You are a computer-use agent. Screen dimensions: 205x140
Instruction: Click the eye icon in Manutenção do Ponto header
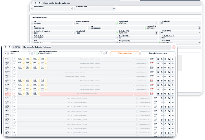pyautogui.click(x=5, y=47)
